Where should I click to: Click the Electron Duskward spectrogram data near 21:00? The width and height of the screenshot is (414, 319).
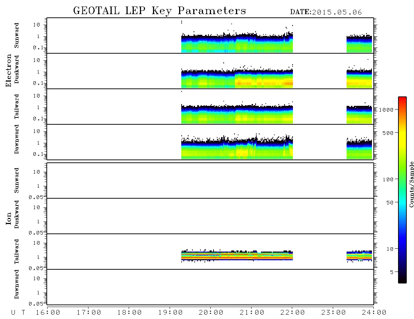(x=252, y=79)
